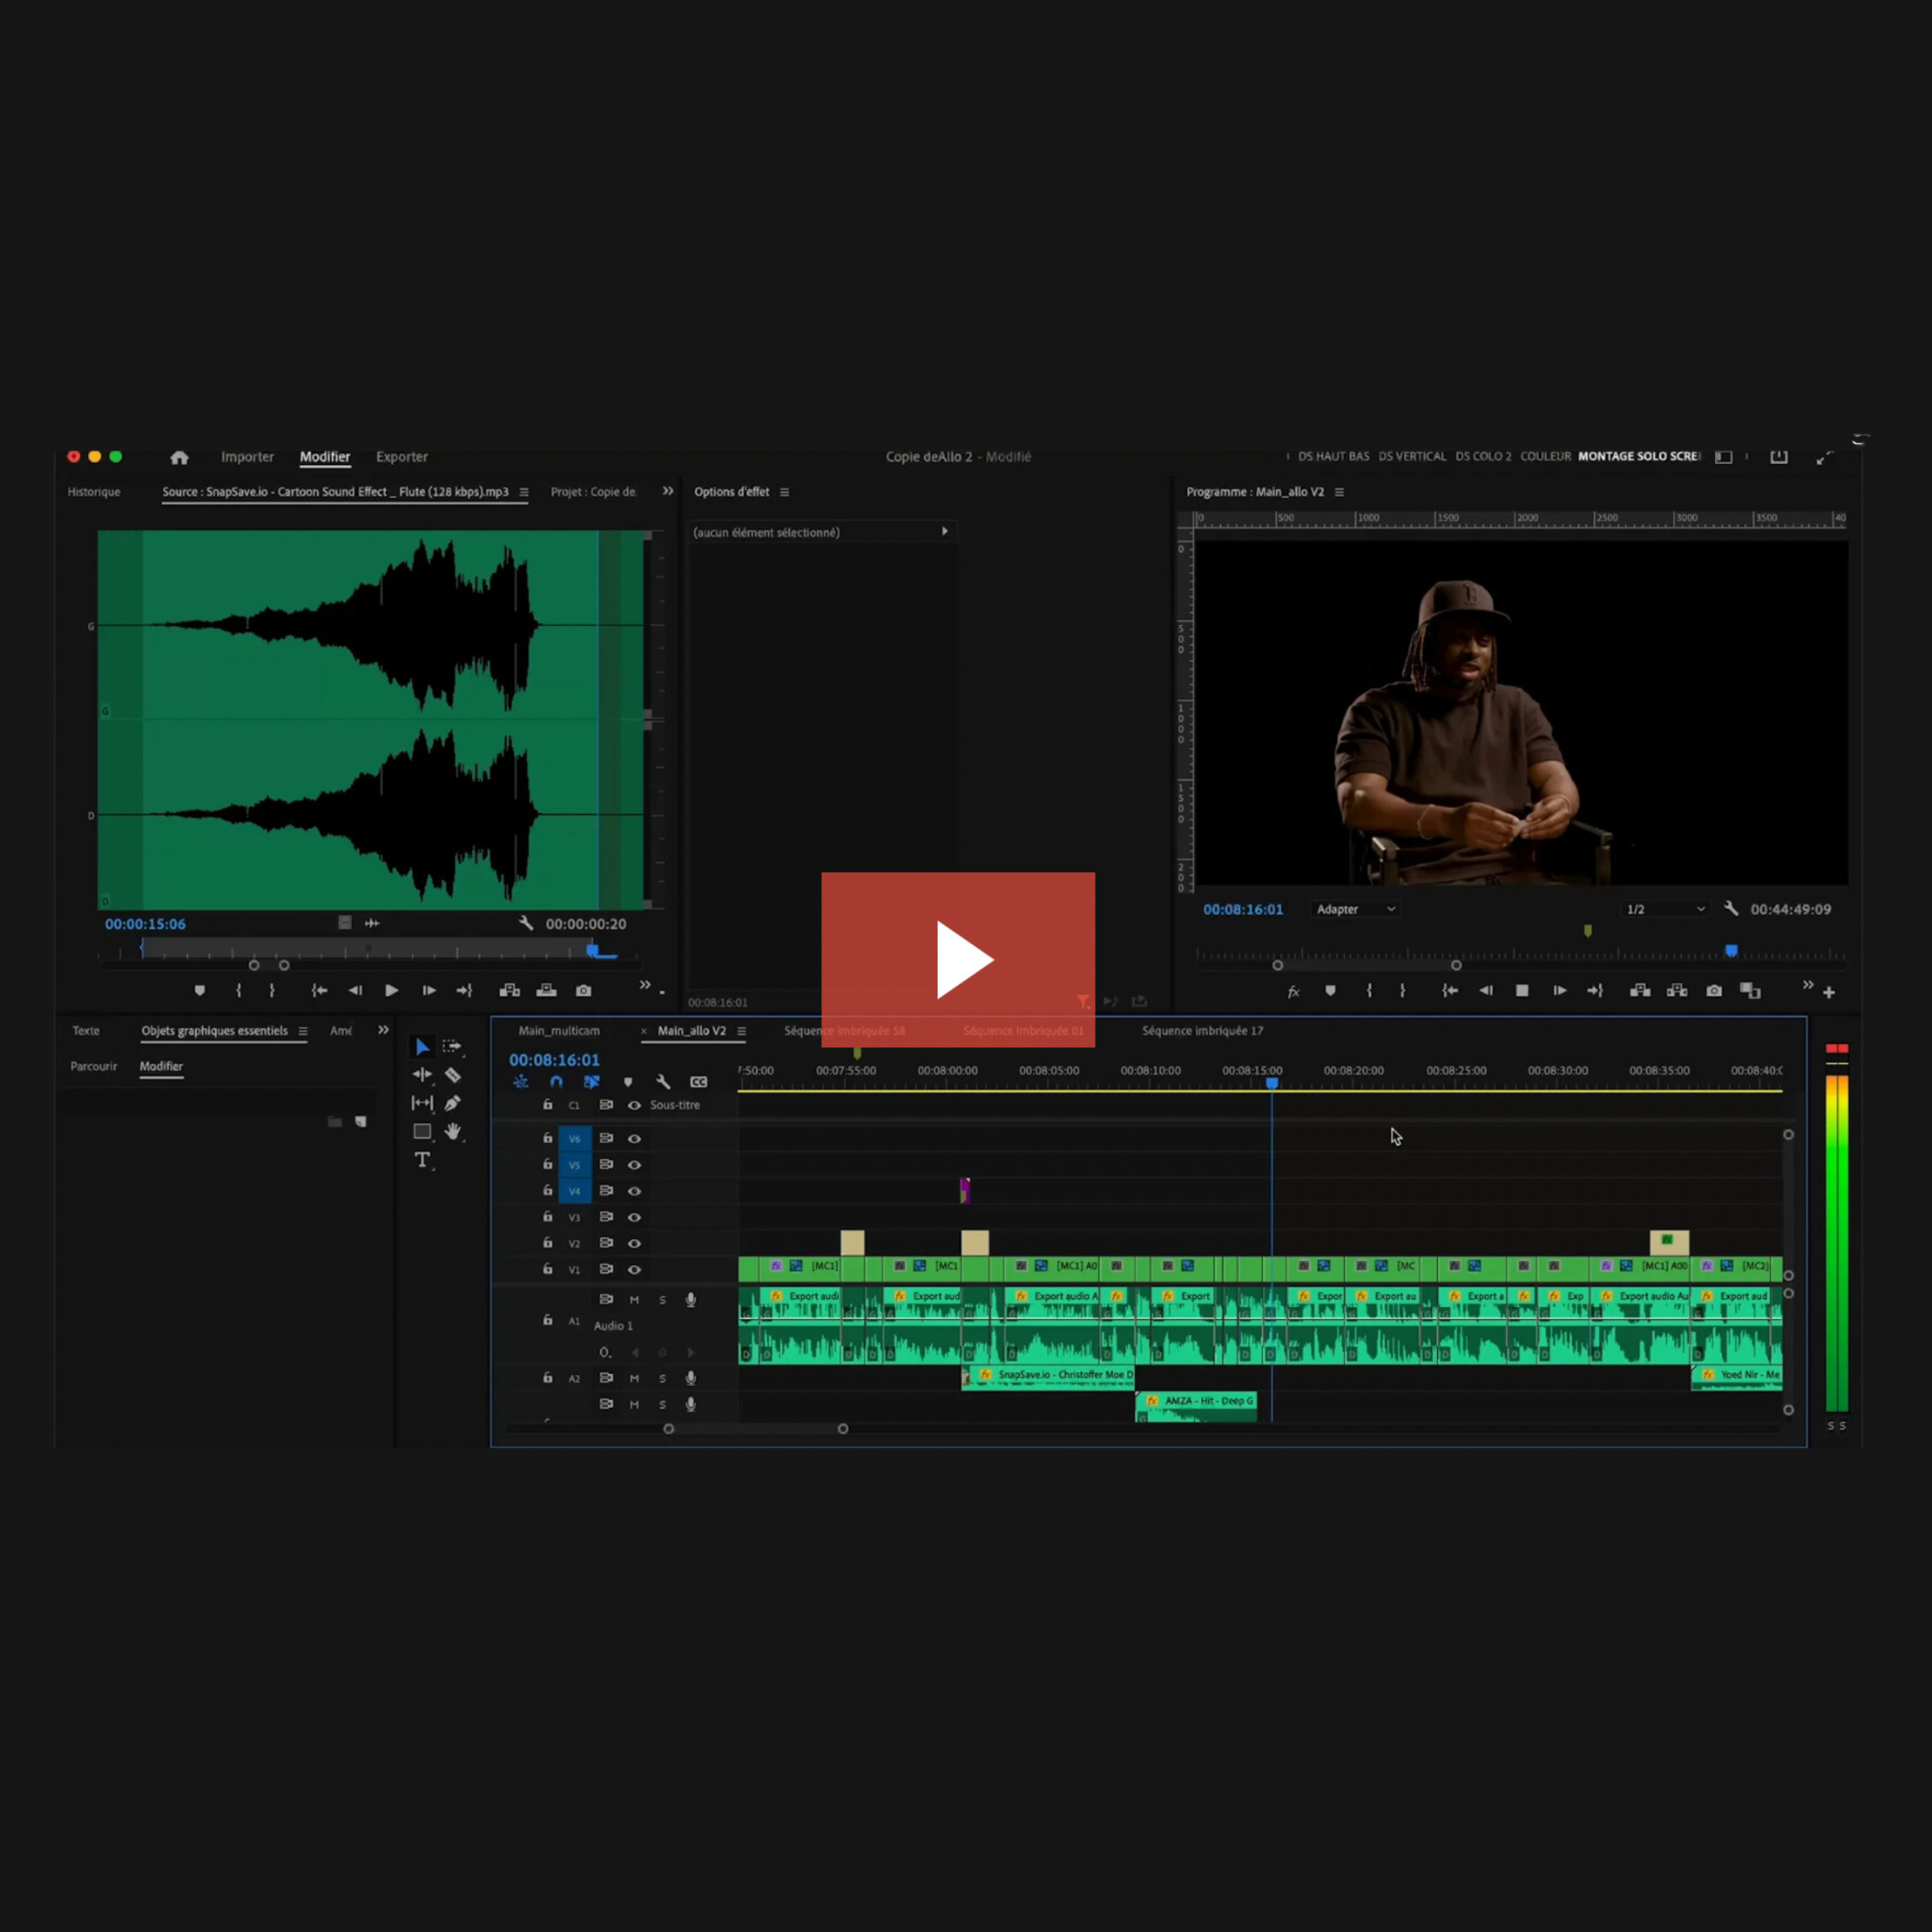Viewport: 1932px width, 1932px height.
Task: Switch to the Exporter tab
Action: coord(401,457)
